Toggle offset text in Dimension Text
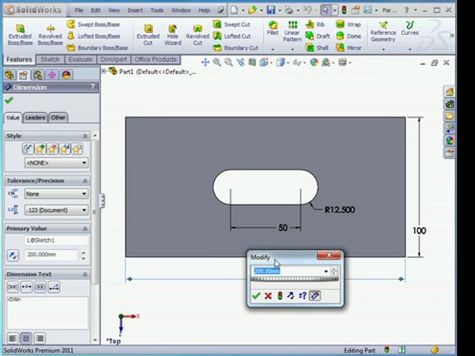Screen dimensions: 475x356 (x=54, y=287)
